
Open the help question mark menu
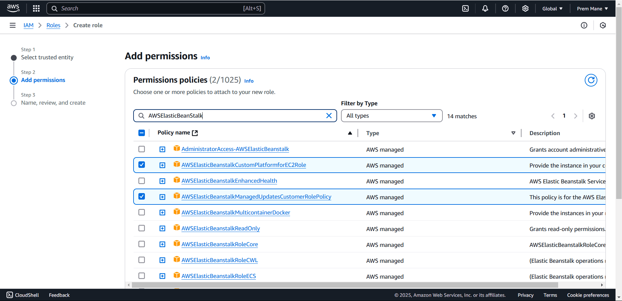[505, 8]
